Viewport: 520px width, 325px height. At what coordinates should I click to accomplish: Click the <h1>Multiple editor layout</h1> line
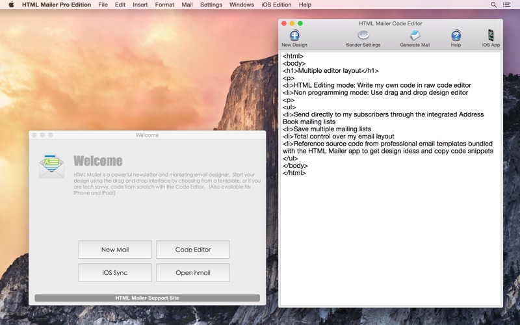coord(331,71)
